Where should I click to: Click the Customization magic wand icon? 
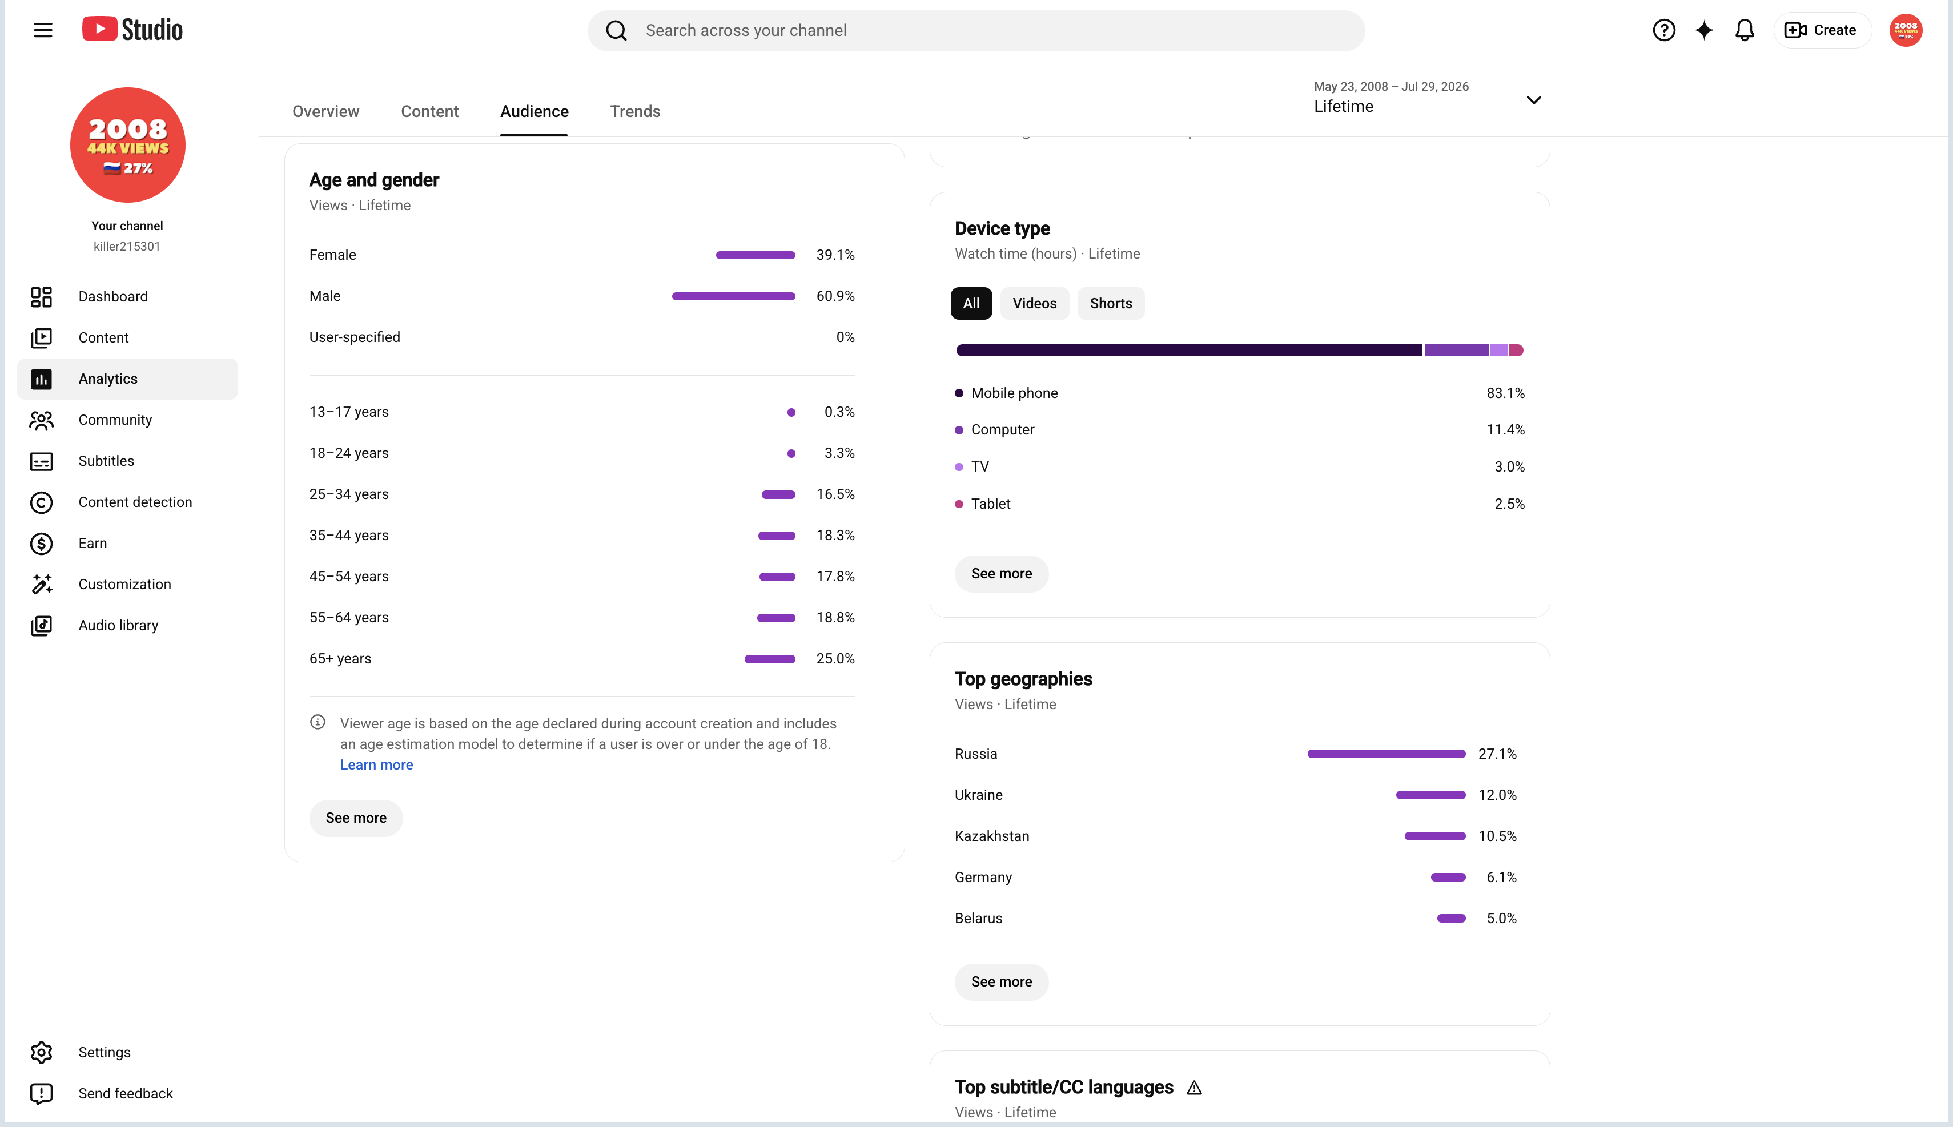click(41, 585)
